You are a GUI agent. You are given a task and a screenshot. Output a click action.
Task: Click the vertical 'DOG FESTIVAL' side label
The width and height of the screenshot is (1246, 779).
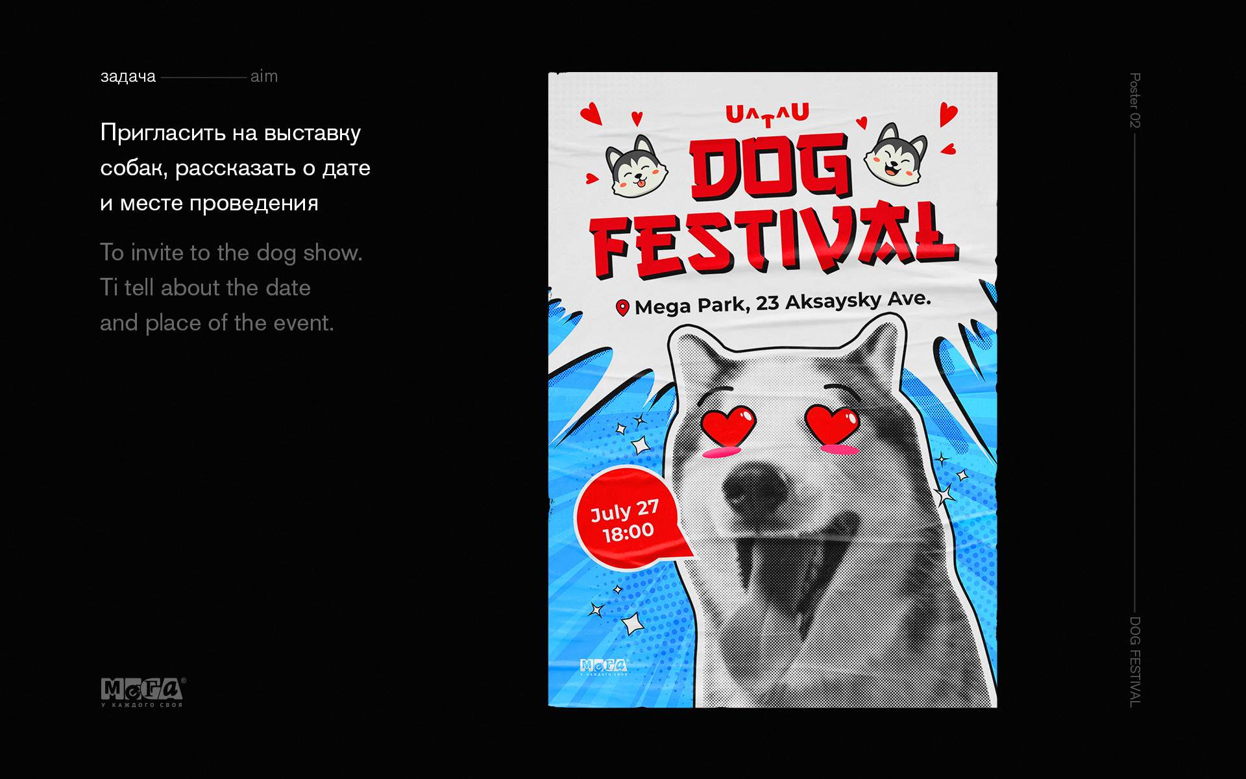(x=1134, y=662)
